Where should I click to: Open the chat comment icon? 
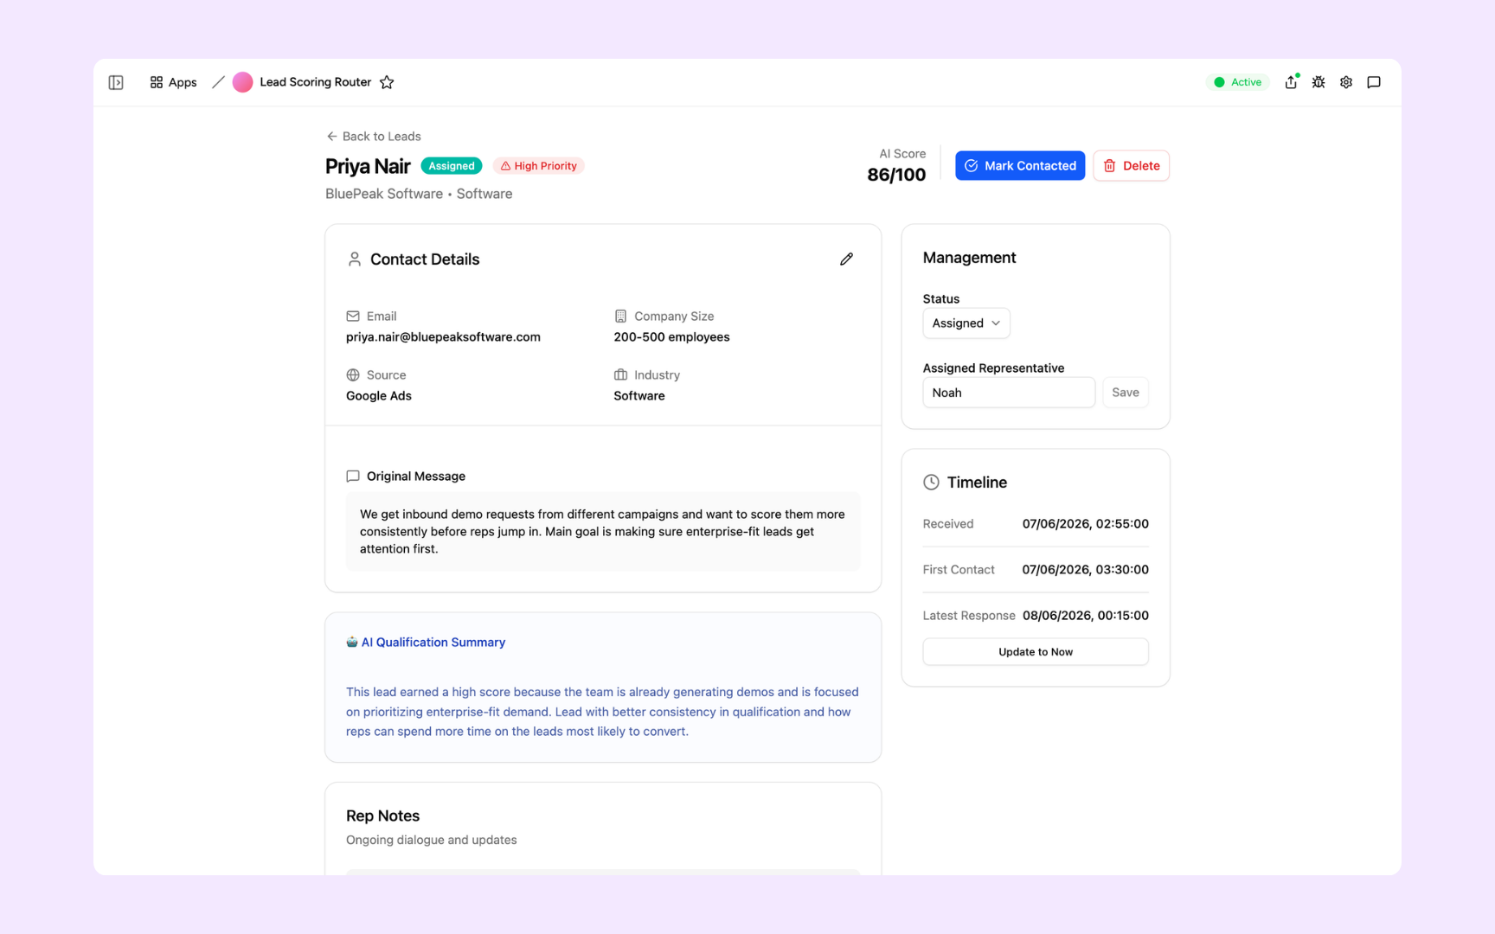[1374, 82]
